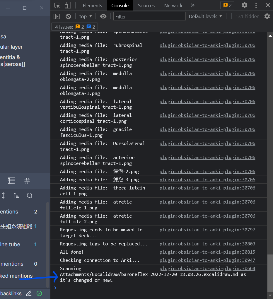Create a live expression with the eye icon
Screen dimensions: 273x299
coord(103,16)
